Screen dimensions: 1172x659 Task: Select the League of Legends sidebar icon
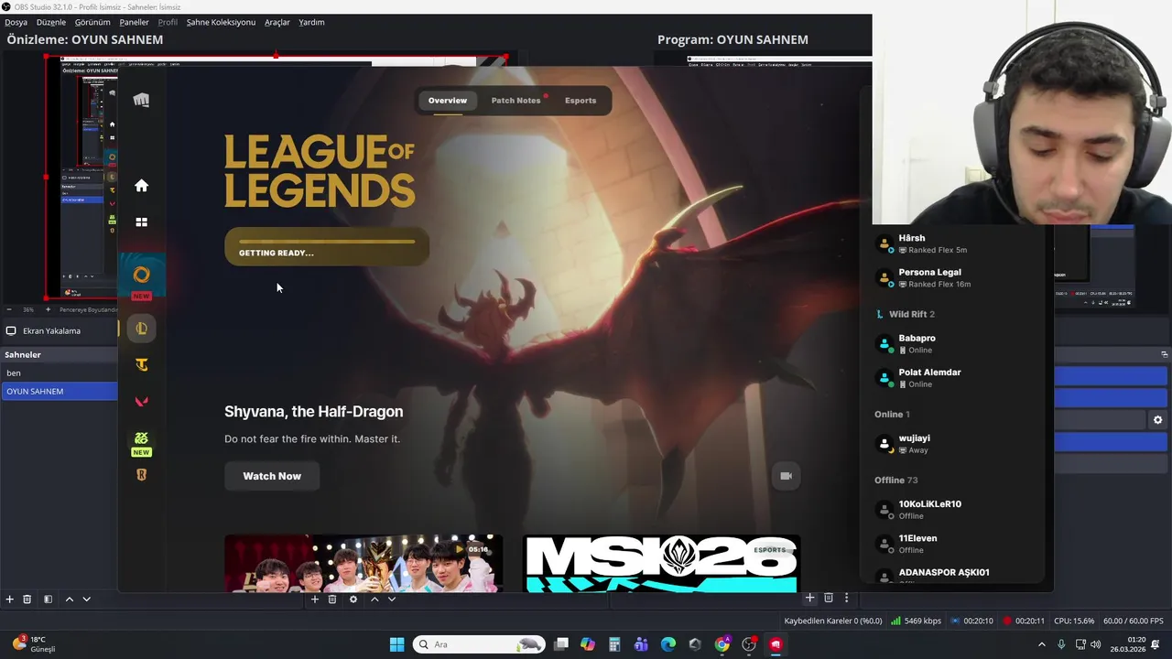(141, 329)
